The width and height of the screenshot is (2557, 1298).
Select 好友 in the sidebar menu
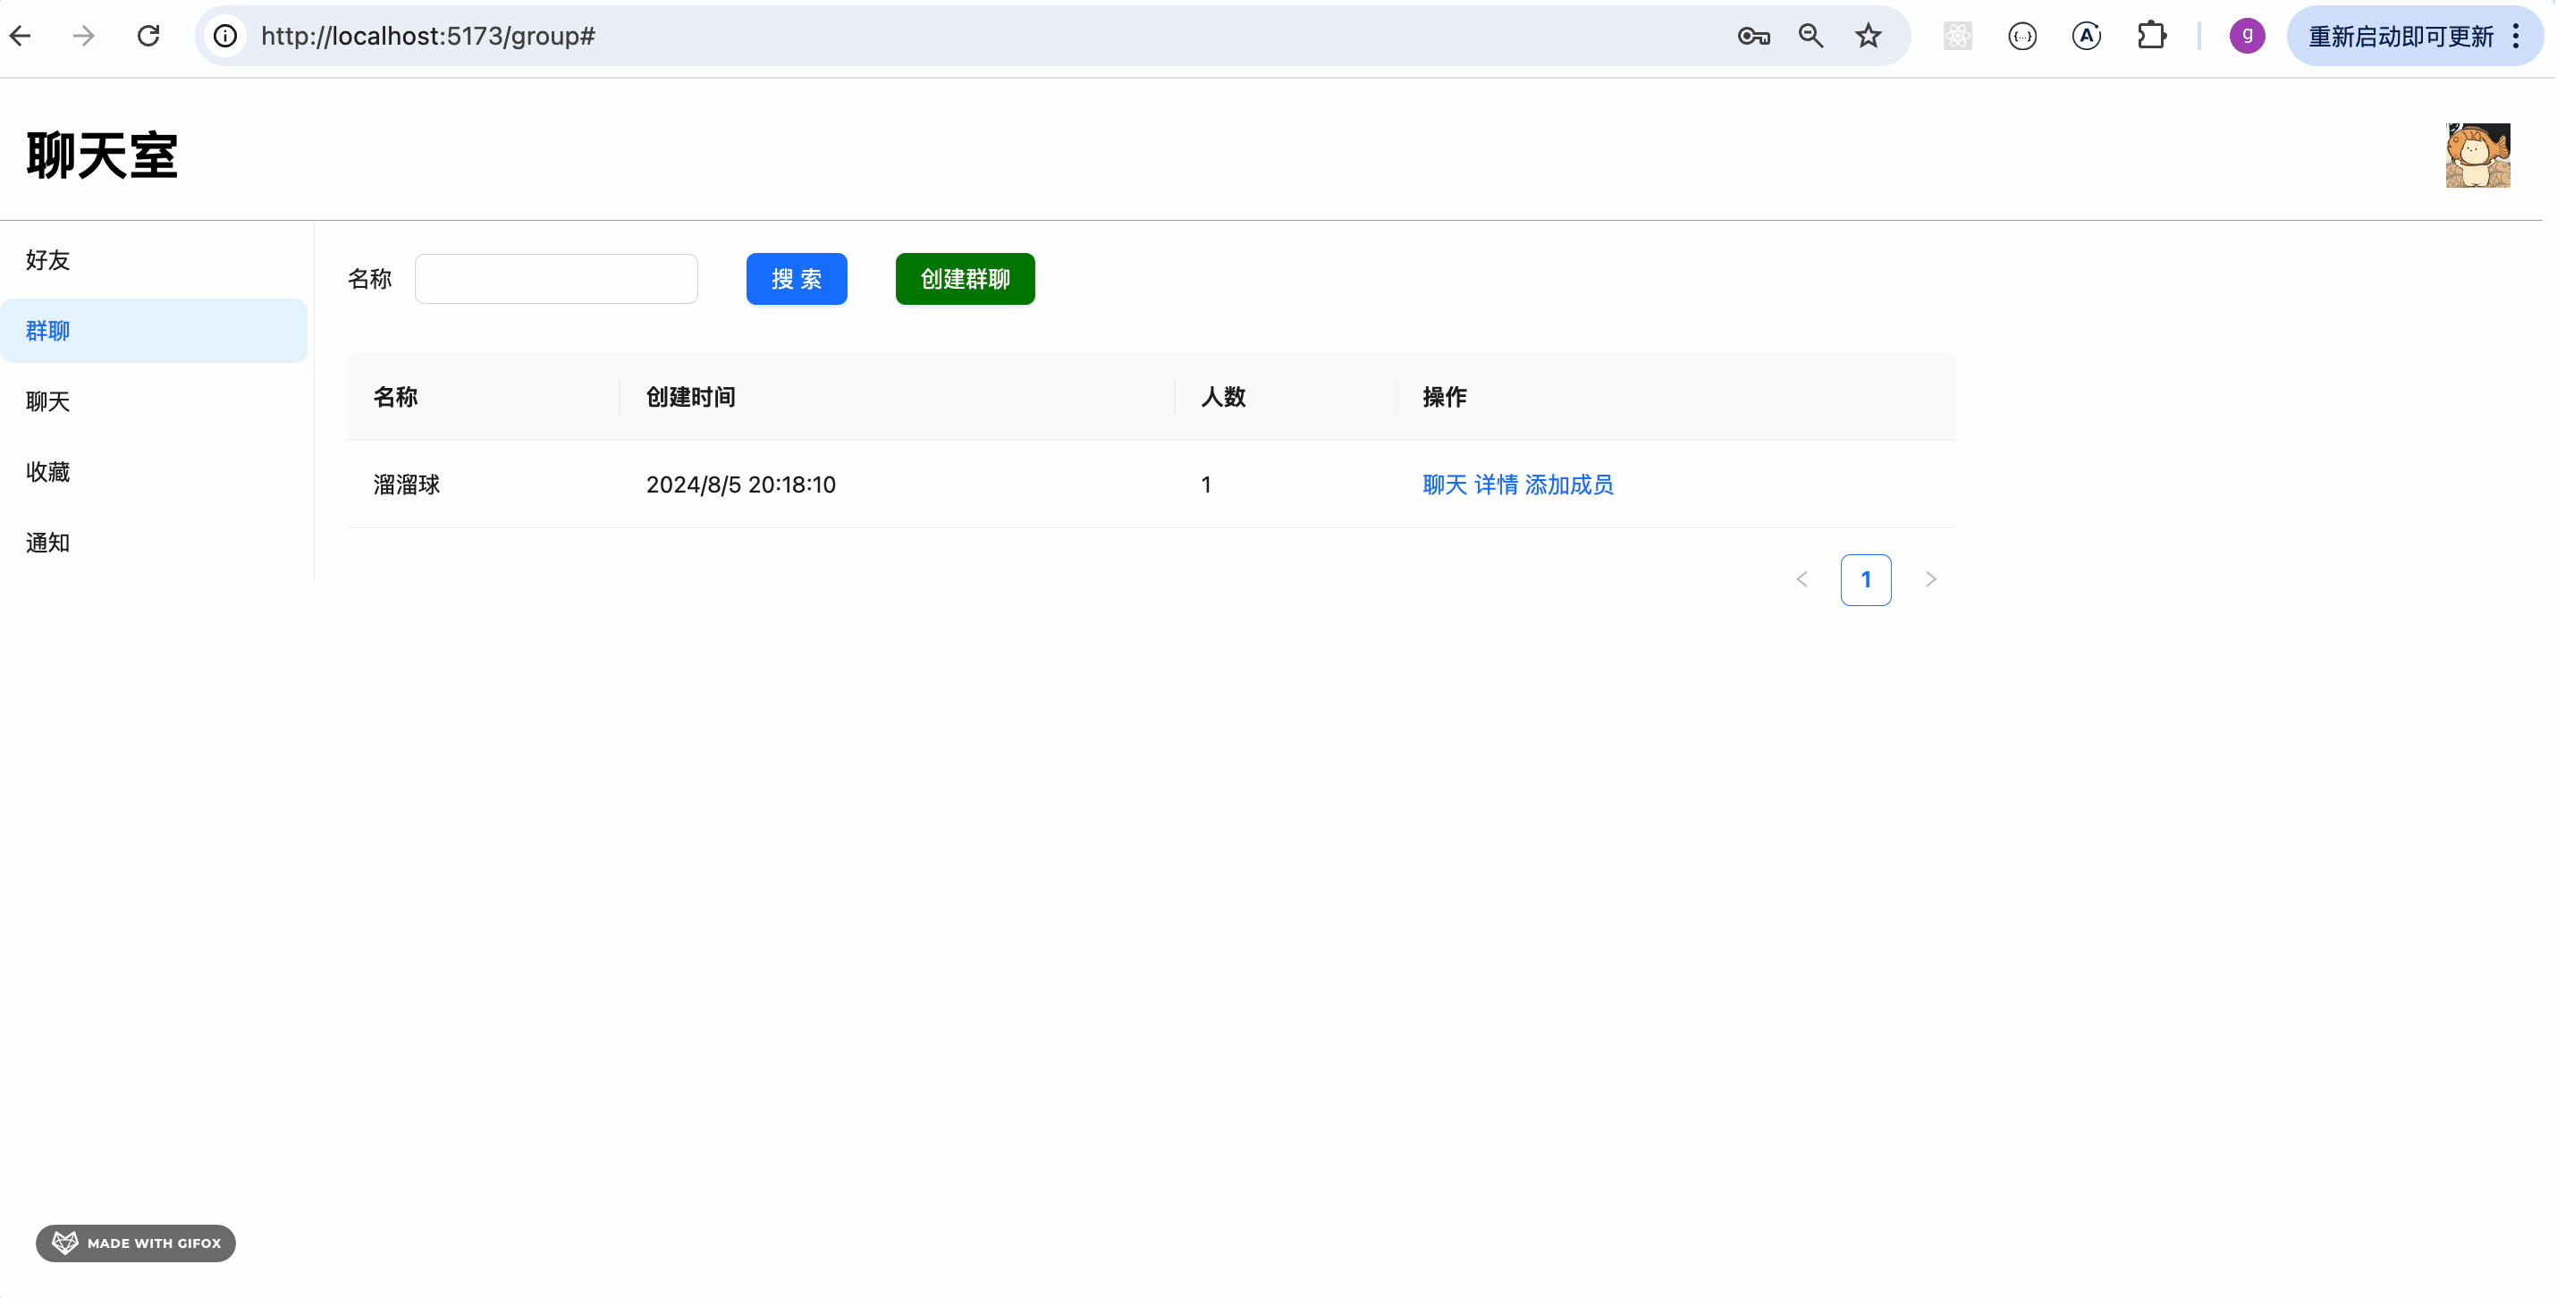point(47,260)
